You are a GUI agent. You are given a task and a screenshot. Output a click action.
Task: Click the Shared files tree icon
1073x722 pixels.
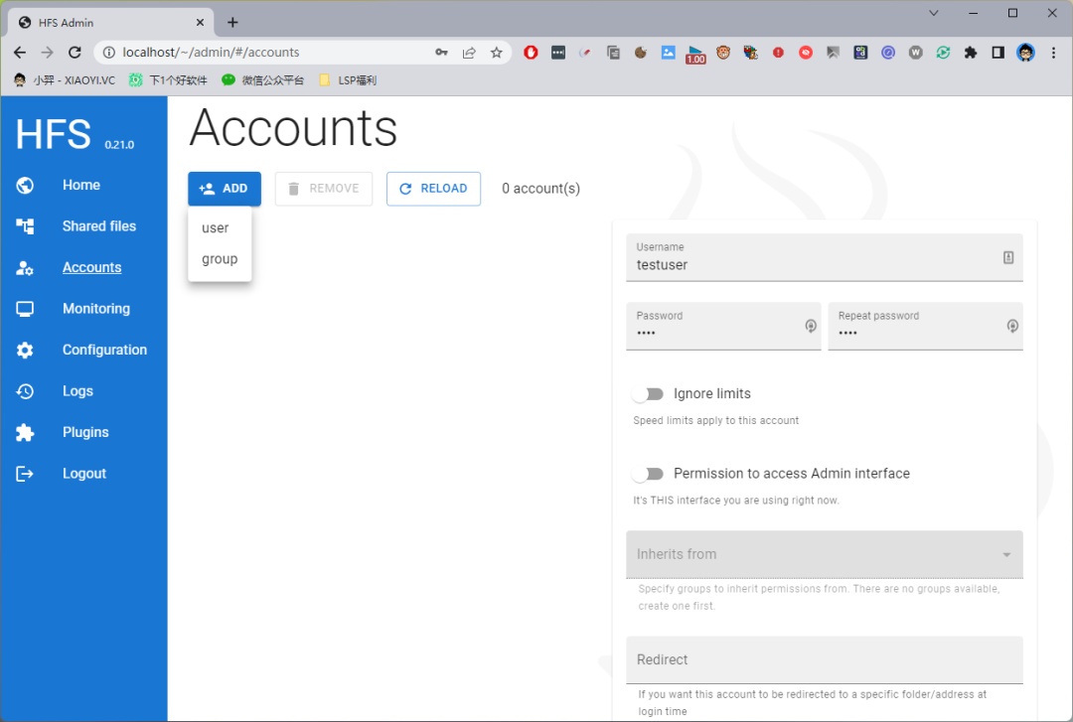point(25,226)
